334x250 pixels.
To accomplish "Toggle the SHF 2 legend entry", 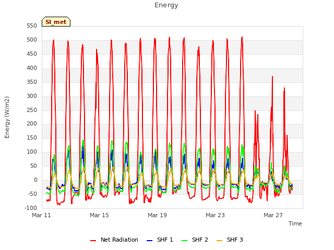I will click(195, 240).
